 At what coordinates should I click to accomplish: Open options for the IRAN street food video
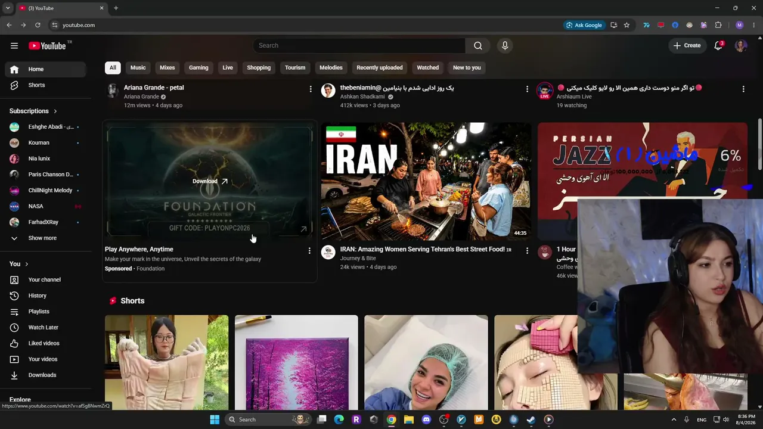[x=527, y=251]
